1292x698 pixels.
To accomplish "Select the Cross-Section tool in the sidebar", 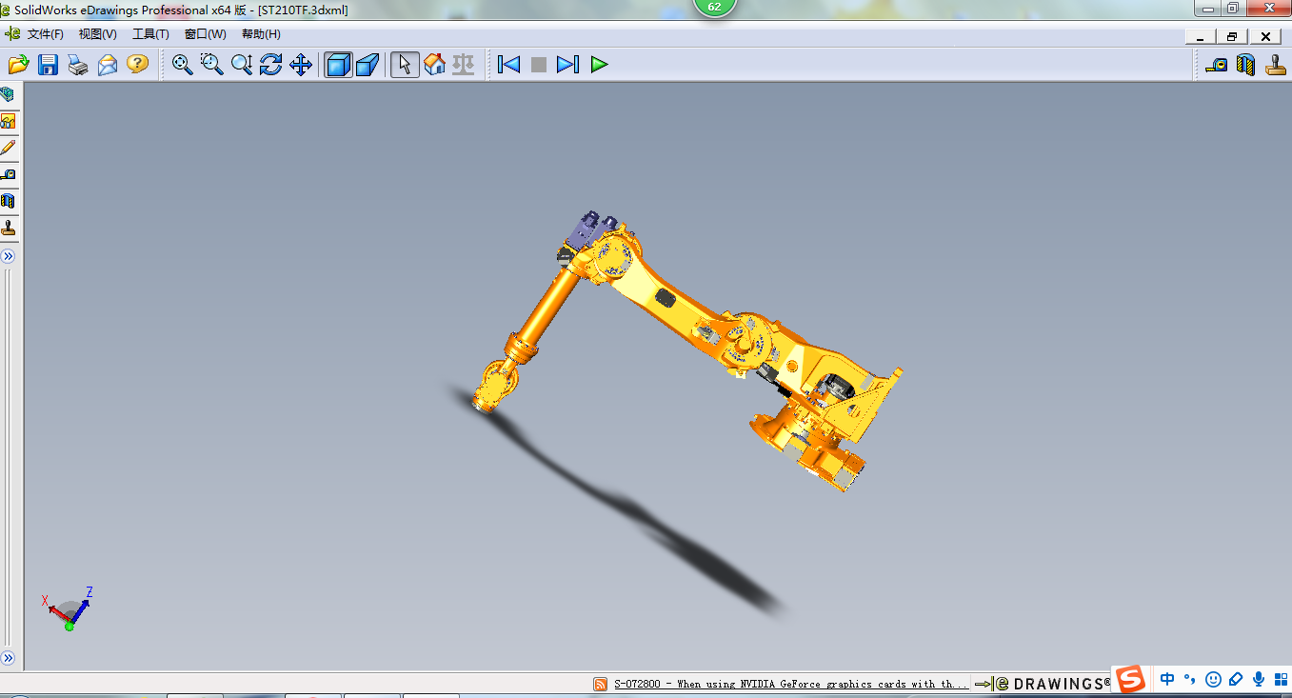I will point(10,201).
